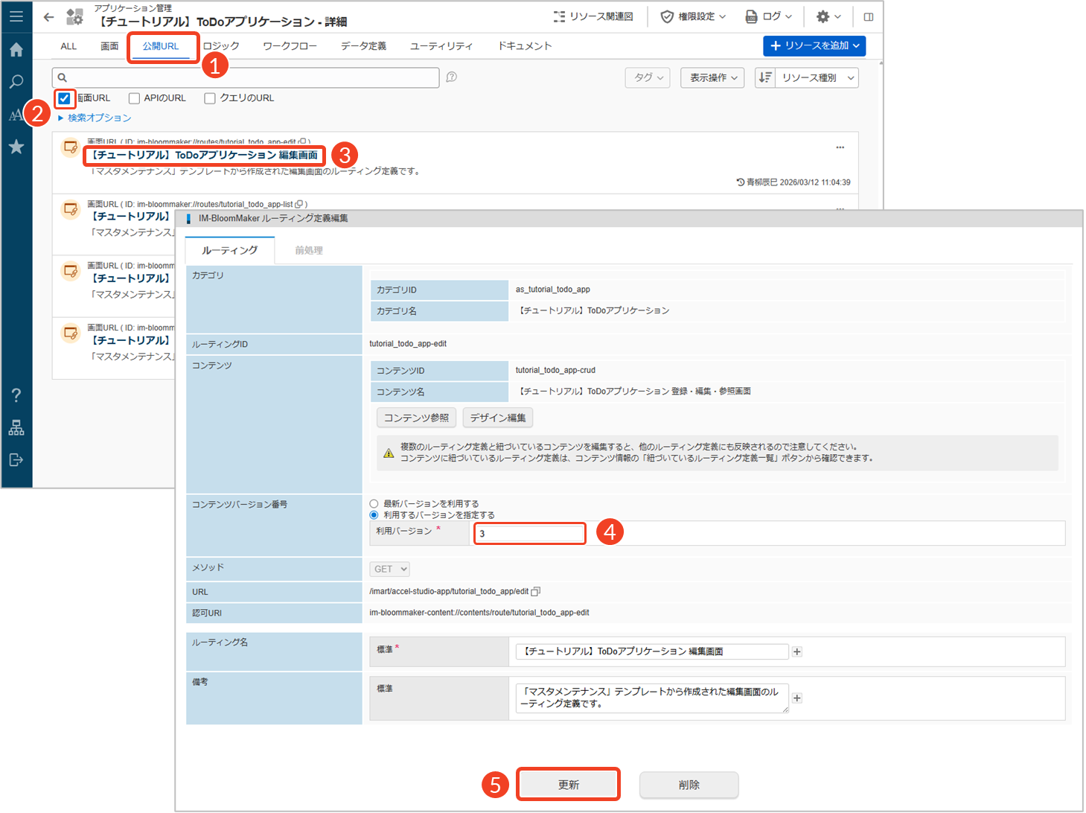Open search from the sidebar magnifier icon
The width and height of the screenshot is (1086, 813).
16,82
